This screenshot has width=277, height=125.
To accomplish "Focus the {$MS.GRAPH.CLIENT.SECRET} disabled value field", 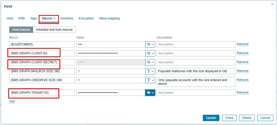I will pos(111,62).
